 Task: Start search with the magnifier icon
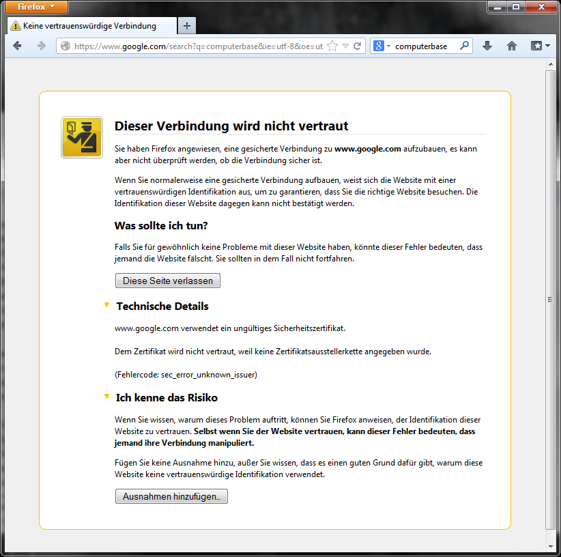click(464, 46)
